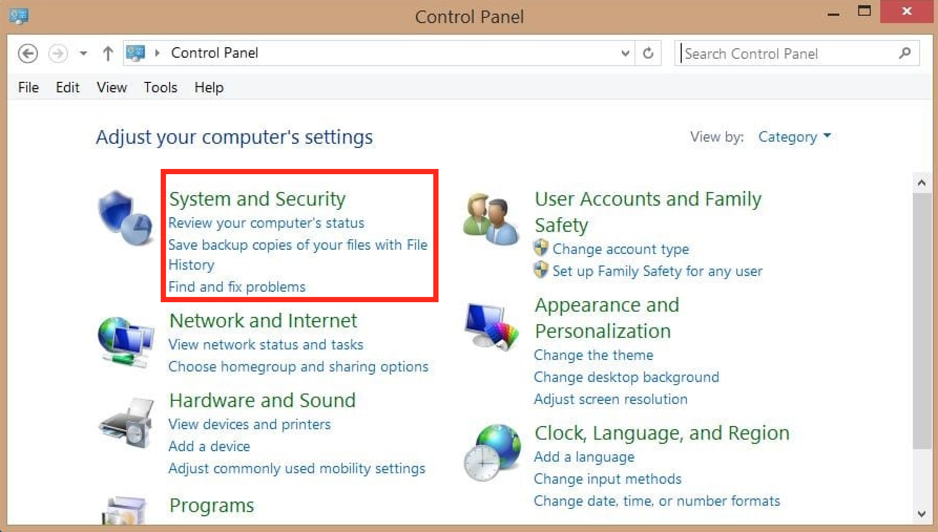The height and width of the screenshot is (532, 938).
Task: Click the Network and Internet globe icon
Action: [x=125, y=341]
